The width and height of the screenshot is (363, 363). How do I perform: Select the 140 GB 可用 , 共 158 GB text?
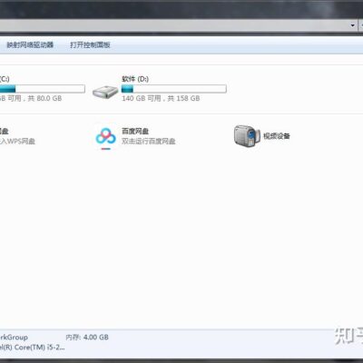161,98
